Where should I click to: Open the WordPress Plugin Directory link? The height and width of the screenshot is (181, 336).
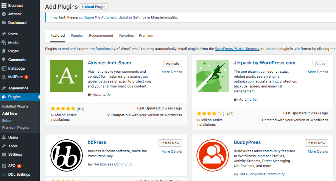click(237, 49)
